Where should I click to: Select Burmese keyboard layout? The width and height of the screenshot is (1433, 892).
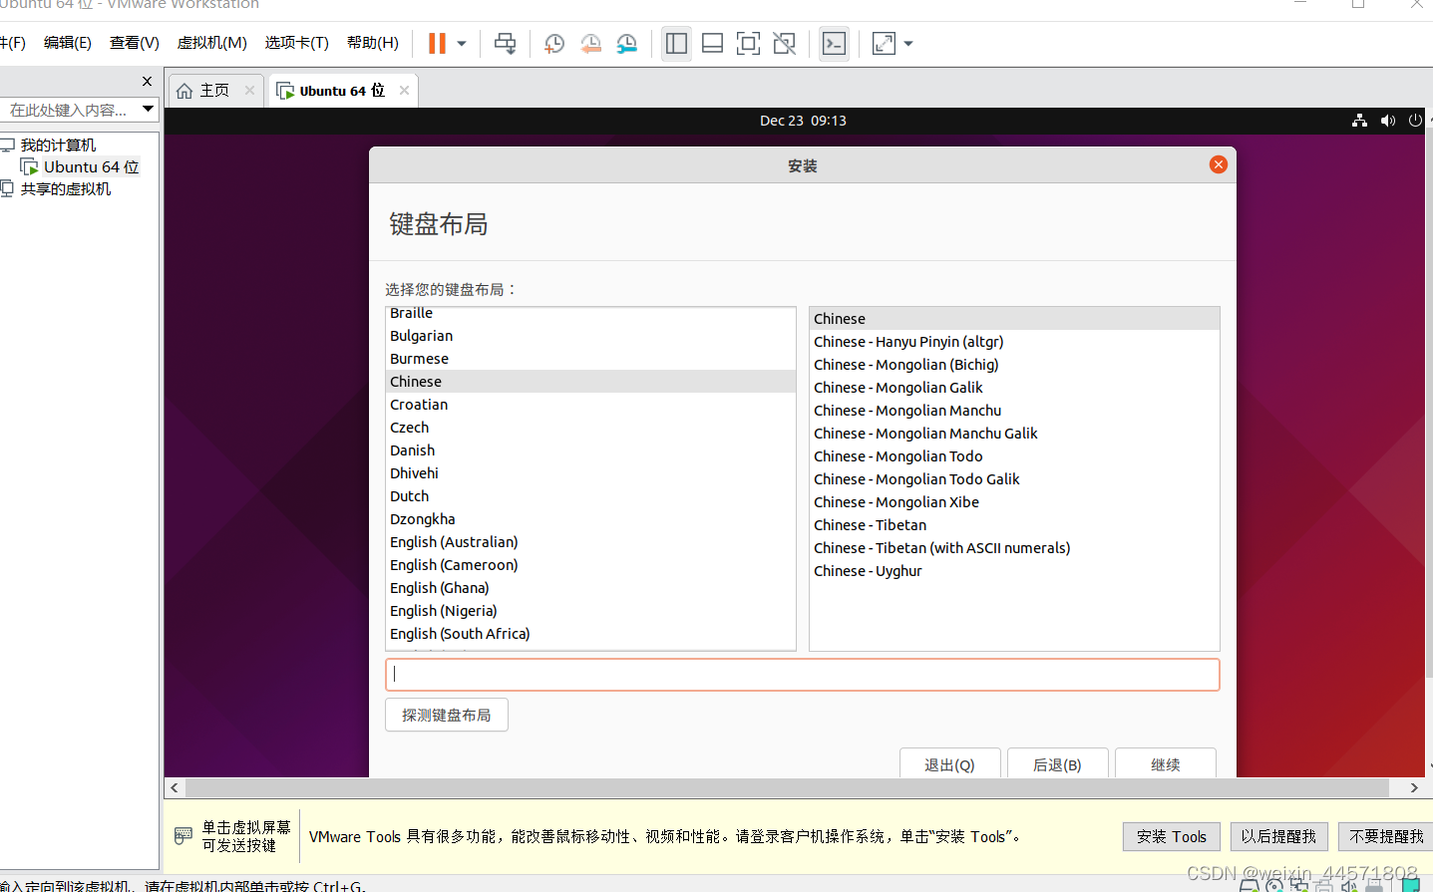(x=590, y=359)
